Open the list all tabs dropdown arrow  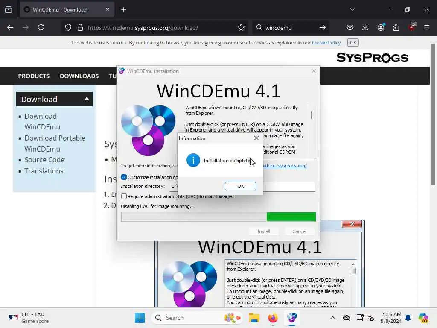click(x=353, y=9)
